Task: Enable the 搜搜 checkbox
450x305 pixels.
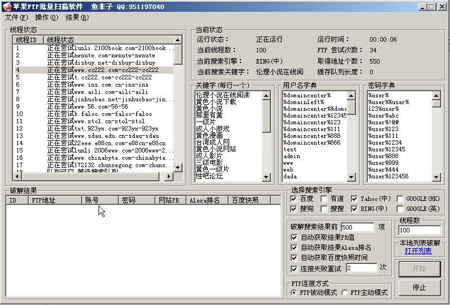Action: click(x=324, y=209)
